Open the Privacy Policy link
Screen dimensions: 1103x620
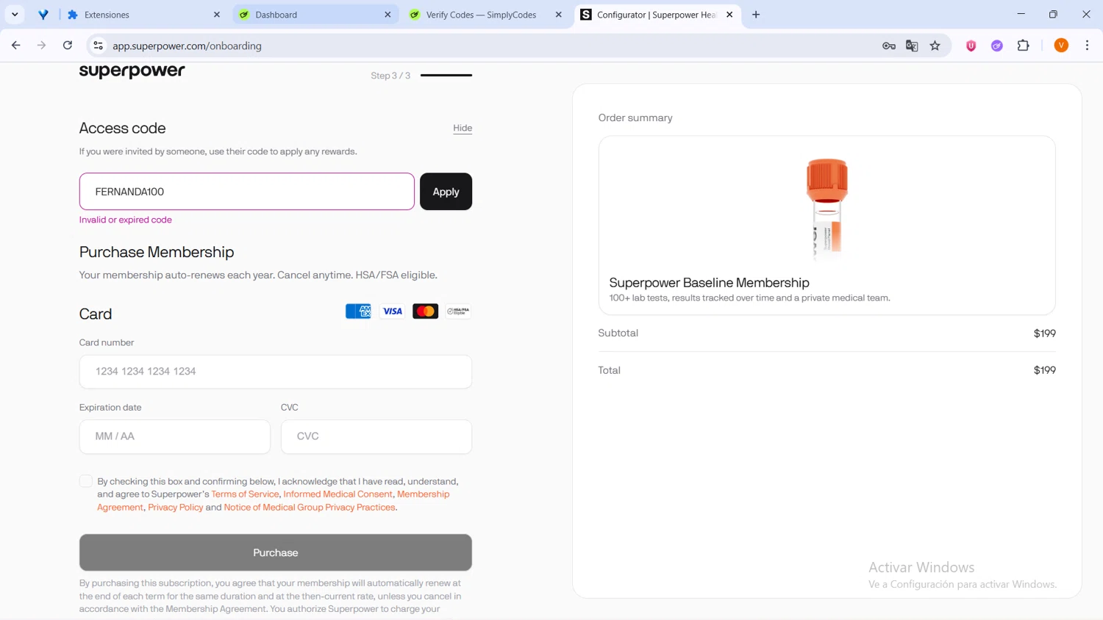pos(175,508)
